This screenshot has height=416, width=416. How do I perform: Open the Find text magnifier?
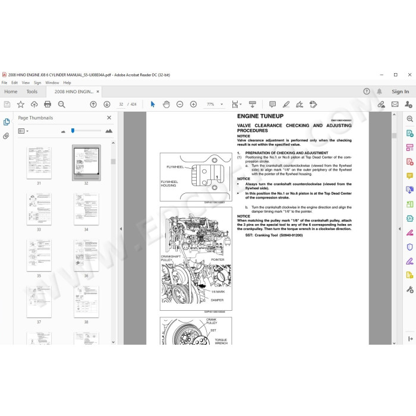pos(62,104)
